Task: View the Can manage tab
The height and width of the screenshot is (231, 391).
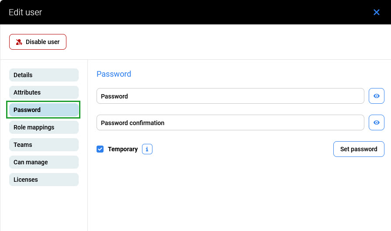Action: coord(44,162)
